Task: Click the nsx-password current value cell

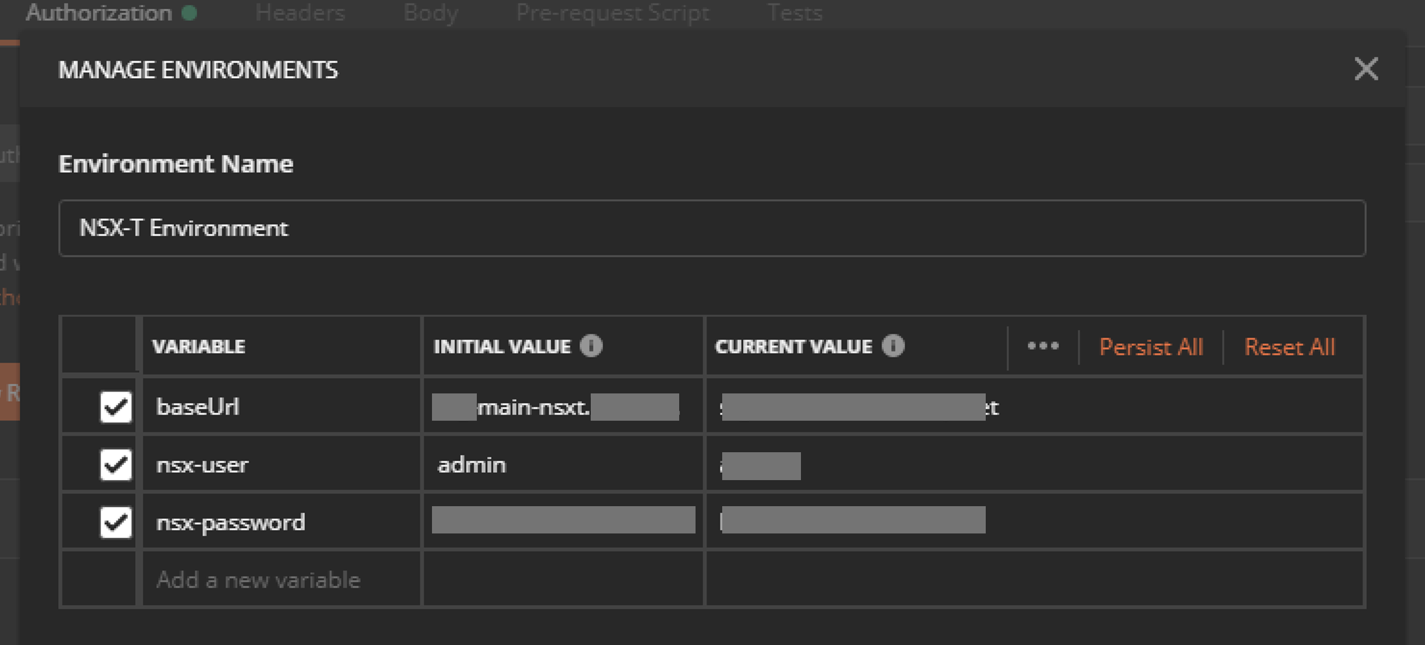Action: [x=1035, y=522]
